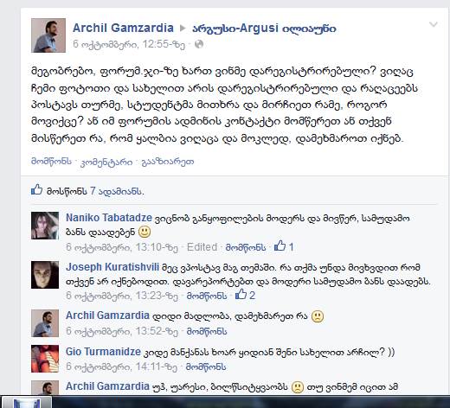Share the post via გააზიარეთ link
This screenshot has width=450, height=408.
point(168,162)
